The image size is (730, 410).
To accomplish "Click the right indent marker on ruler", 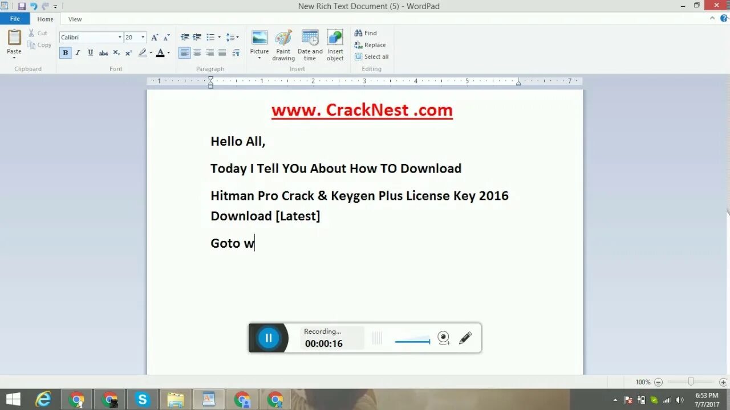I will [x=518, y=83].
